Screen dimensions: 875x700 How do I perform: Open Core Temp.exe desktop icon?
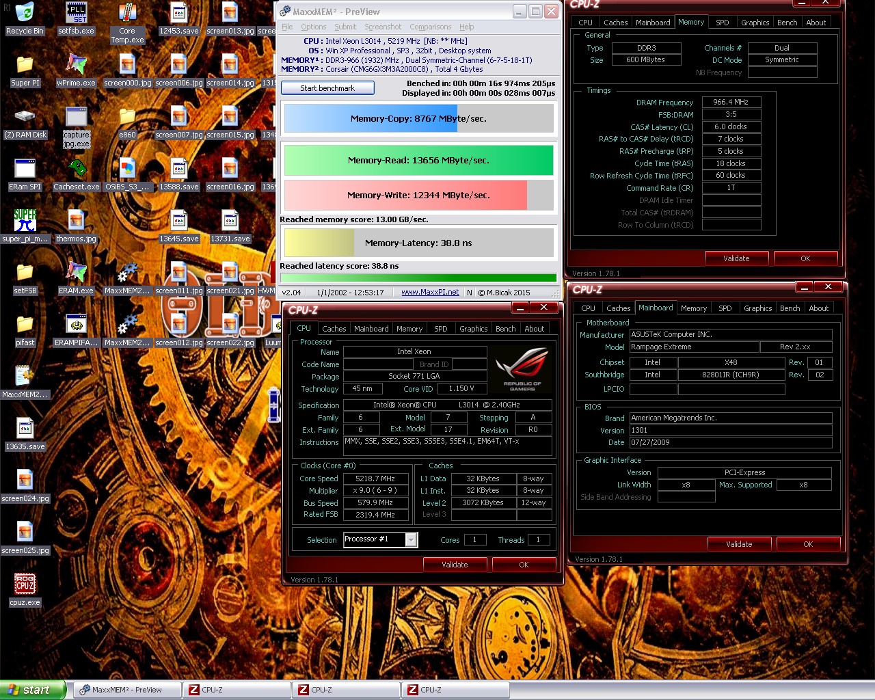[127, 23]
